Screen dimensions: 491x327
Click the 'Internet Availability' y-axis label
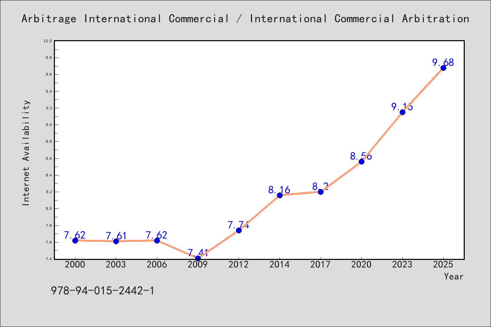point(26,153)
